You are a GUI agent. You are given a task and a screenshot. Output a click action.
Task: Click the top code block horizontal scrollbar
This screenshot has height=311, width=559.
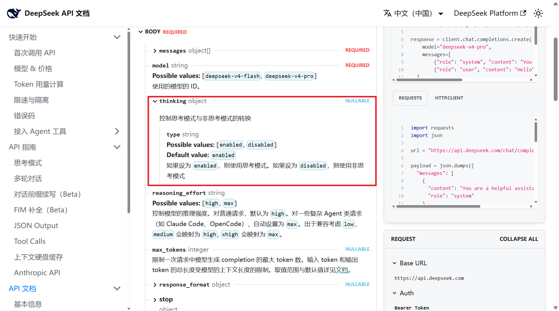(x=429, y=80)
